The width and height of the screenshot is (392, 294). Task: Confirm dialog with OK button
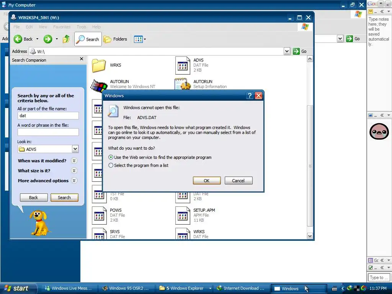[207, 181]
